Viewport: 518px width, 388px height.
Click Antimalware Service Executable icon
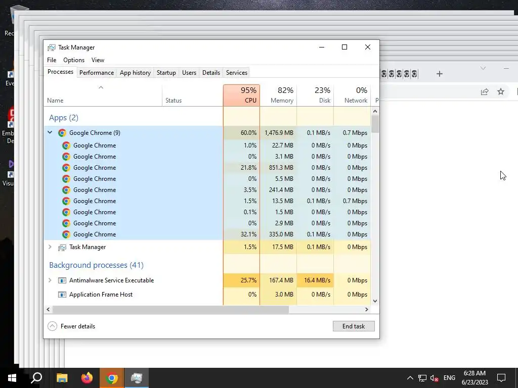click(x=62, y=280)
